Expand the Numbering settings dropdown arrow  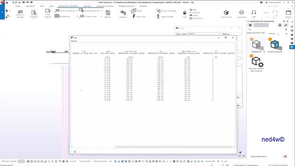click(x=101, y=11)
